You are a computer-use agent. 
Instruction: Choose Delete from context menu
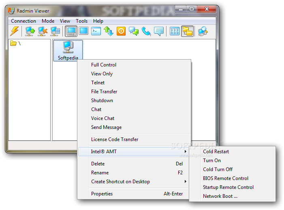(134, 164)
